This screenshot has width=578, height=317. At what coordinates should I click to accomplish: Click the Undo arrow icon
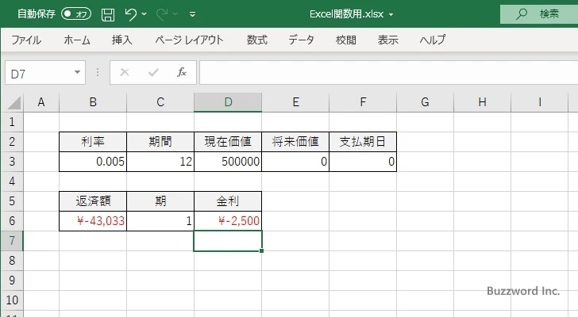(130, 15)
